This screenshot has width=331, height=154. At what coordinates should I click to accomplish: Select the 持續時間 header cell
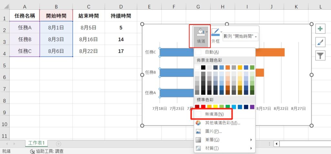[x=121, y=16]
